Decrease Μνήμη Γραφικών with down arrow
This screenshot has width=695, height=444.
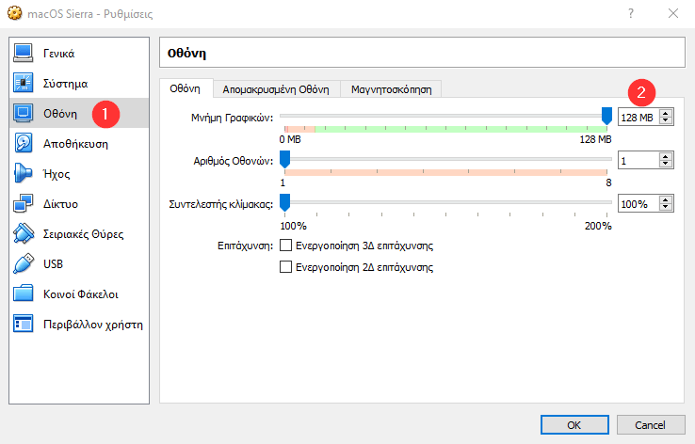665,120
